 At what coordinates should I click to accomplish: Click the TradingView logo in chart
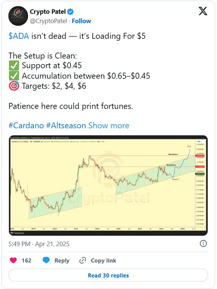pyautogui.click(x=17, y=233)
